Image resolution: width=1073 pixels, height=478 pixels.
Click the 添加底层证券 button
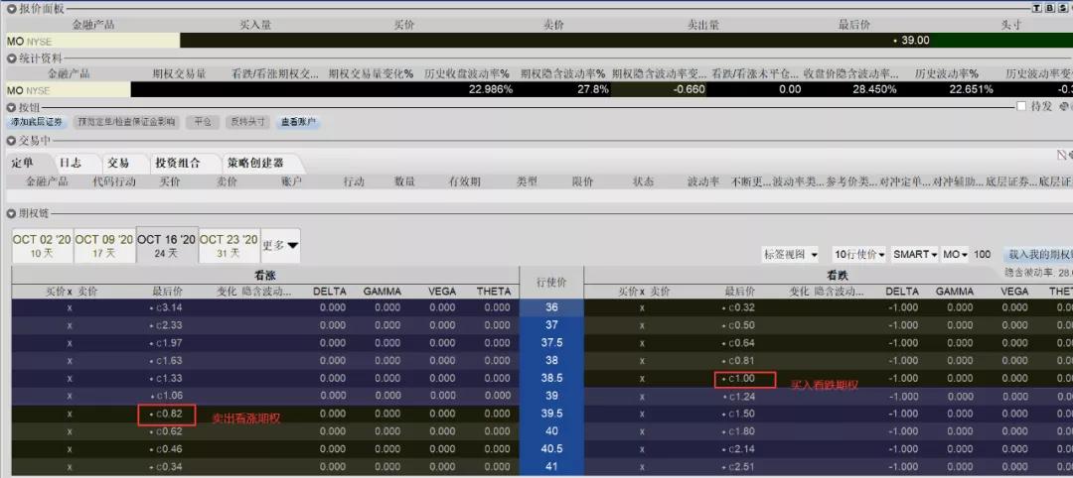click(37, 122)
